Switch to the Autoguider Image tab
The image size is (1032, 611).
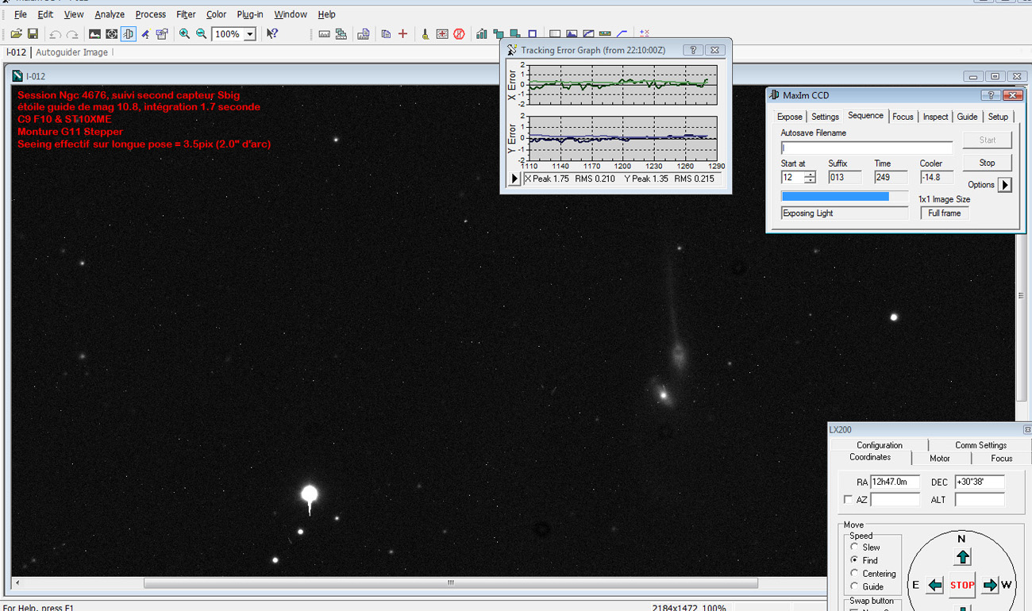tap(72, 52)
